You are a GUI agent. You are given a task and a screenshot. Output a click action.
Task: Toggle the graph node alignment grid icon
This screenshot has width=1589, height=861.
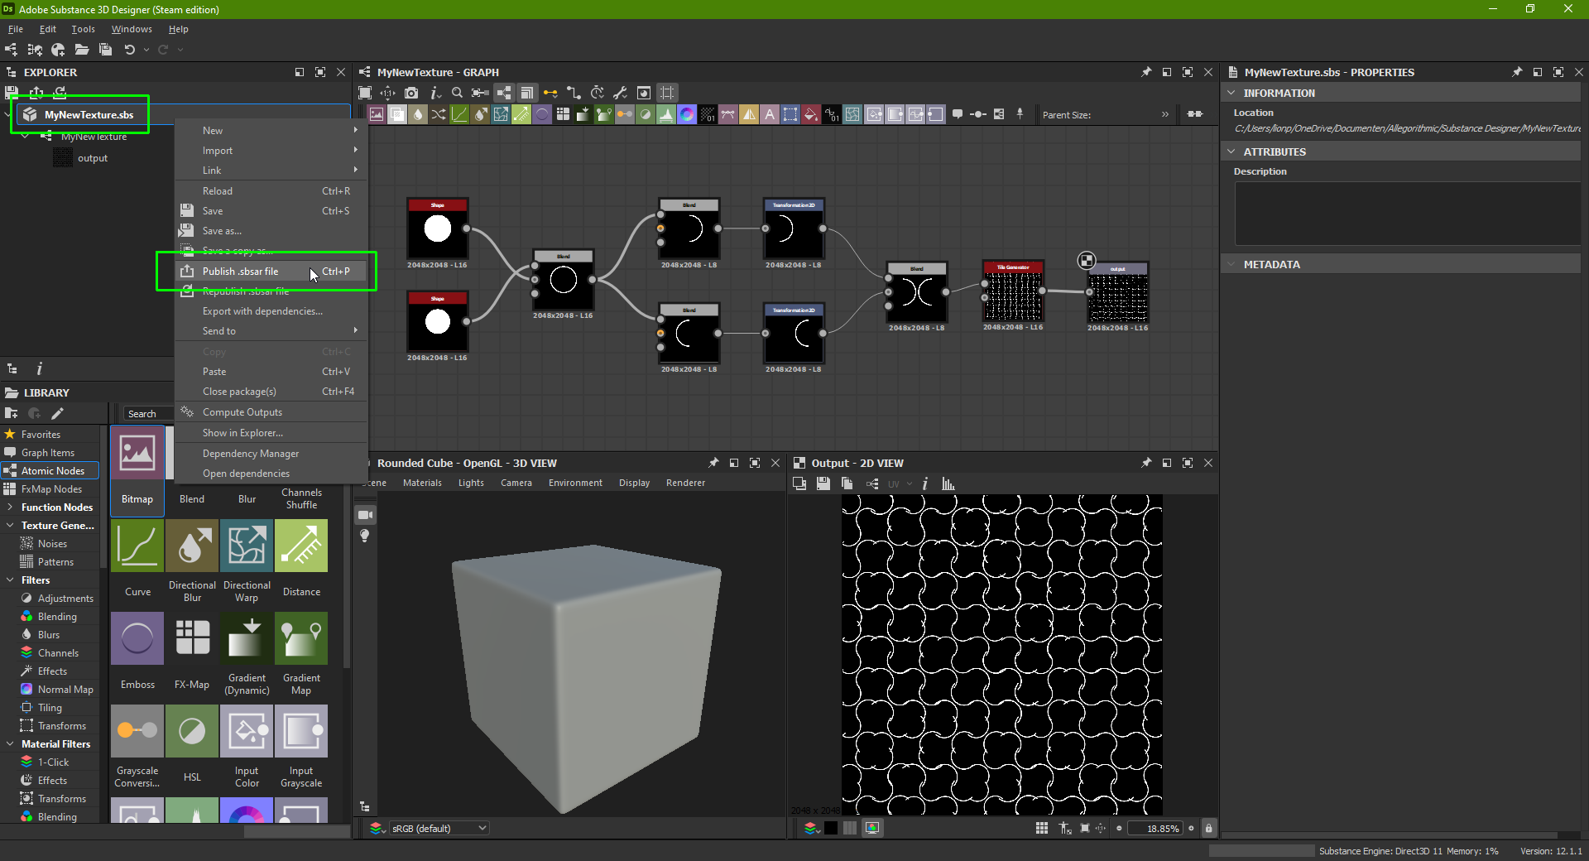tap(667, 93)
